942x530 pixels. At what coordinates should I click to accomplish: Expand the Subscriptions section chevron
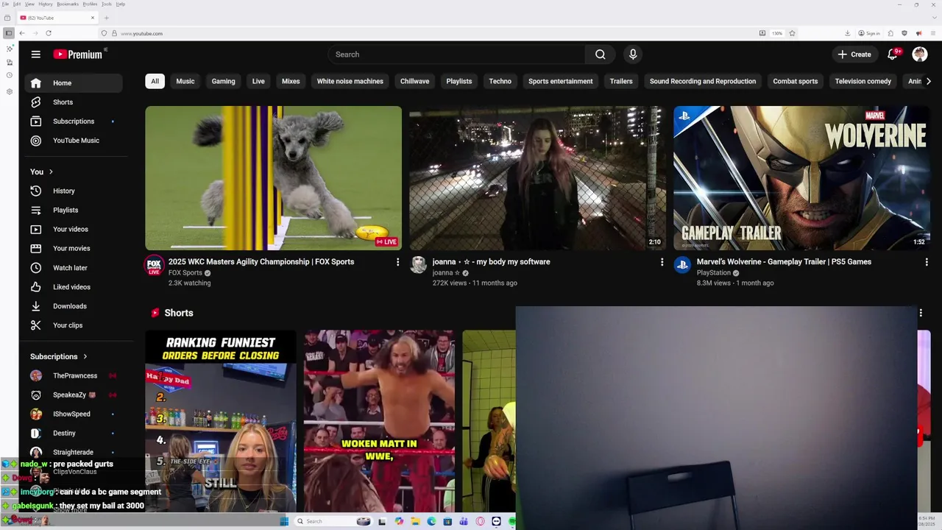pos(85,356)
